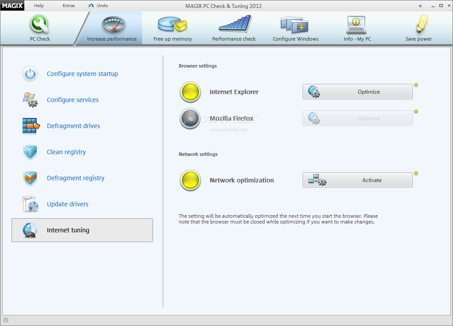Click the disabled Firefox Optimize button
Viewport: 453px width, 326px height.
point(357,118)
